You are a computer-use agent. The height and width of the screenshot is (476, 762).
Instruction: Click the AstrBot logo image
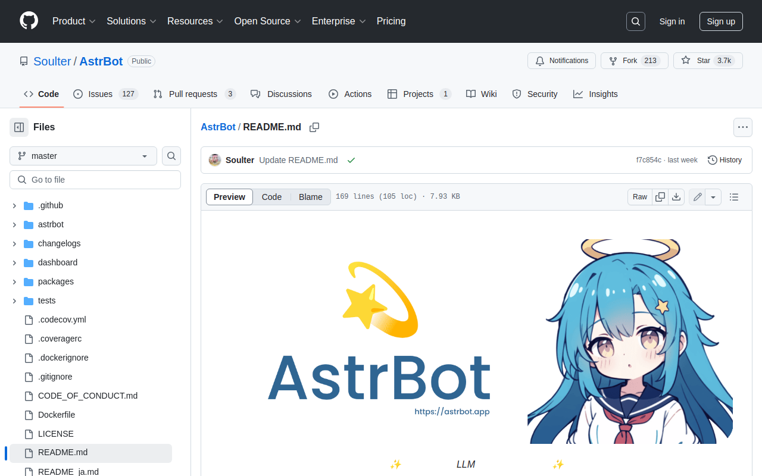pyautogui.click(x=476, y=341)
